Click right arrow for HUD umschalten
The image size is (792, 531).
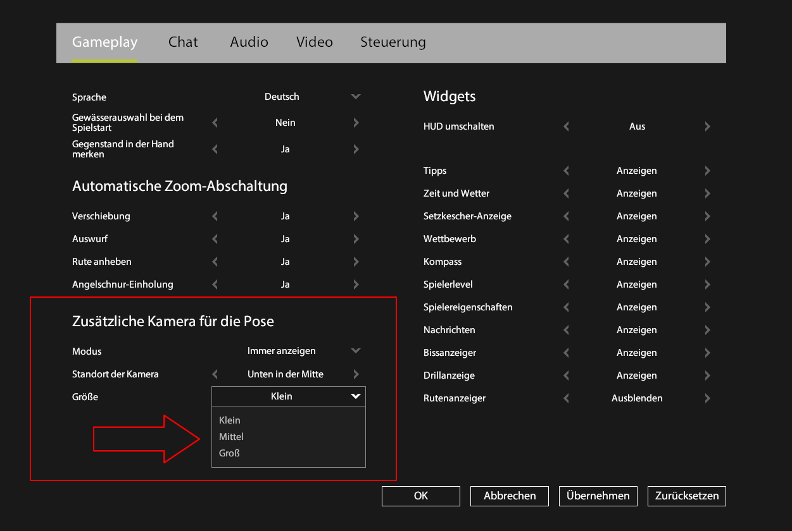(707, 126)
